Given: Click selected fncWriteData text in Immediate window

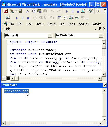Looking at the screenshot, I should [x=17, y=91].
